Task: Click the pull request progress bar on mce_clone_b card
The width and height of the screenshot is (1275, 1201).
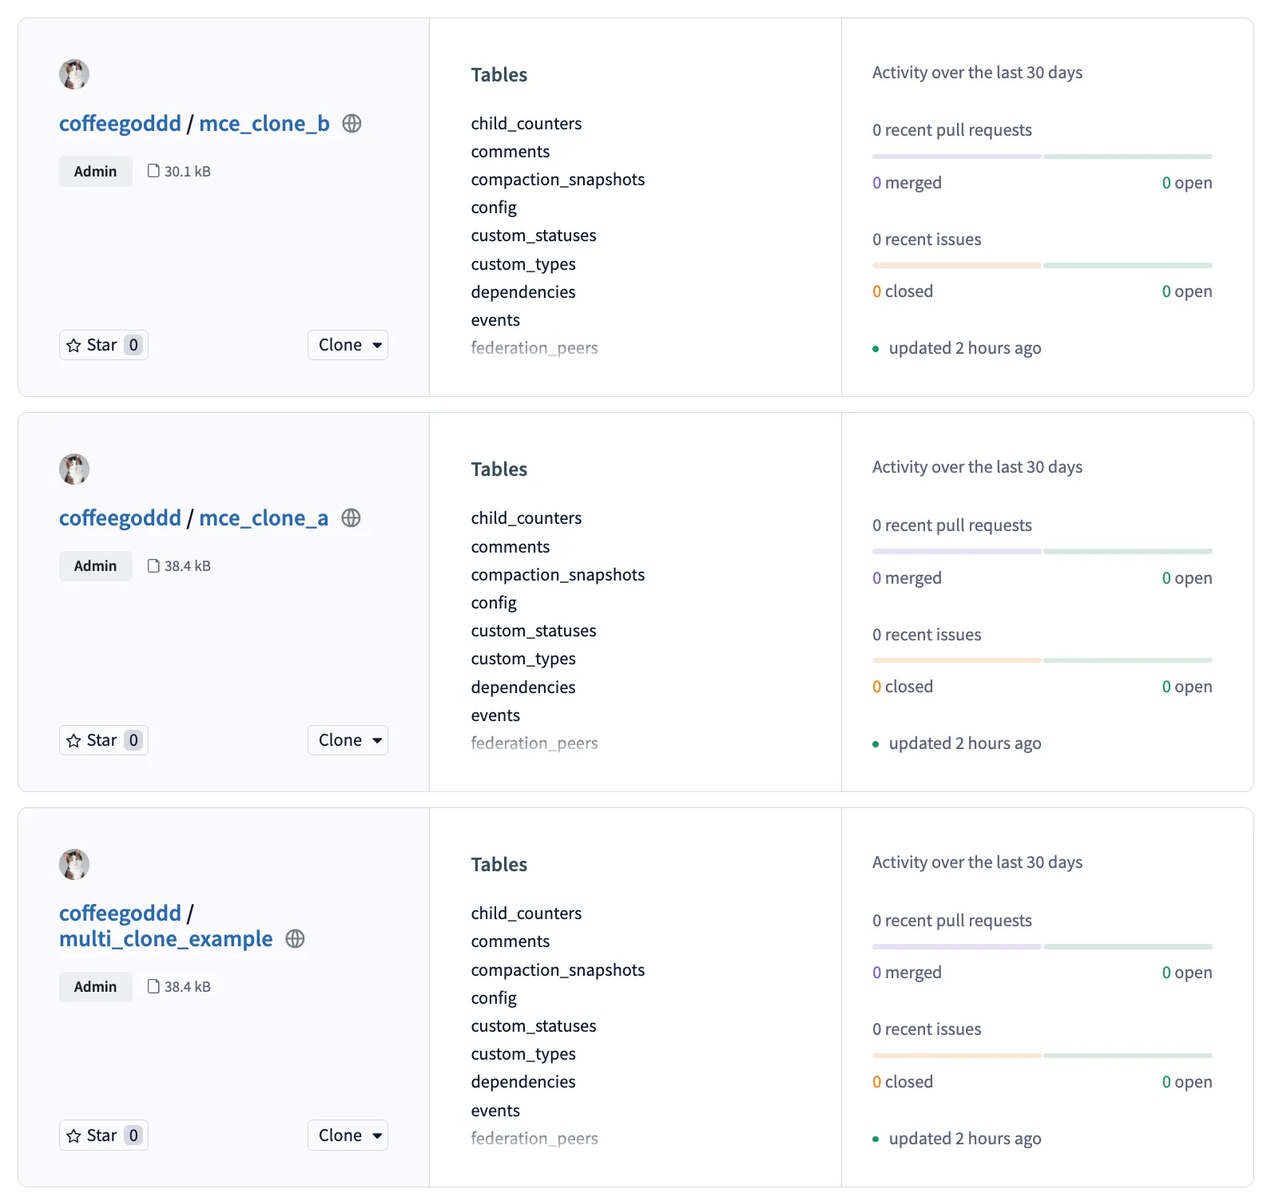Action: pos(1042,156)
